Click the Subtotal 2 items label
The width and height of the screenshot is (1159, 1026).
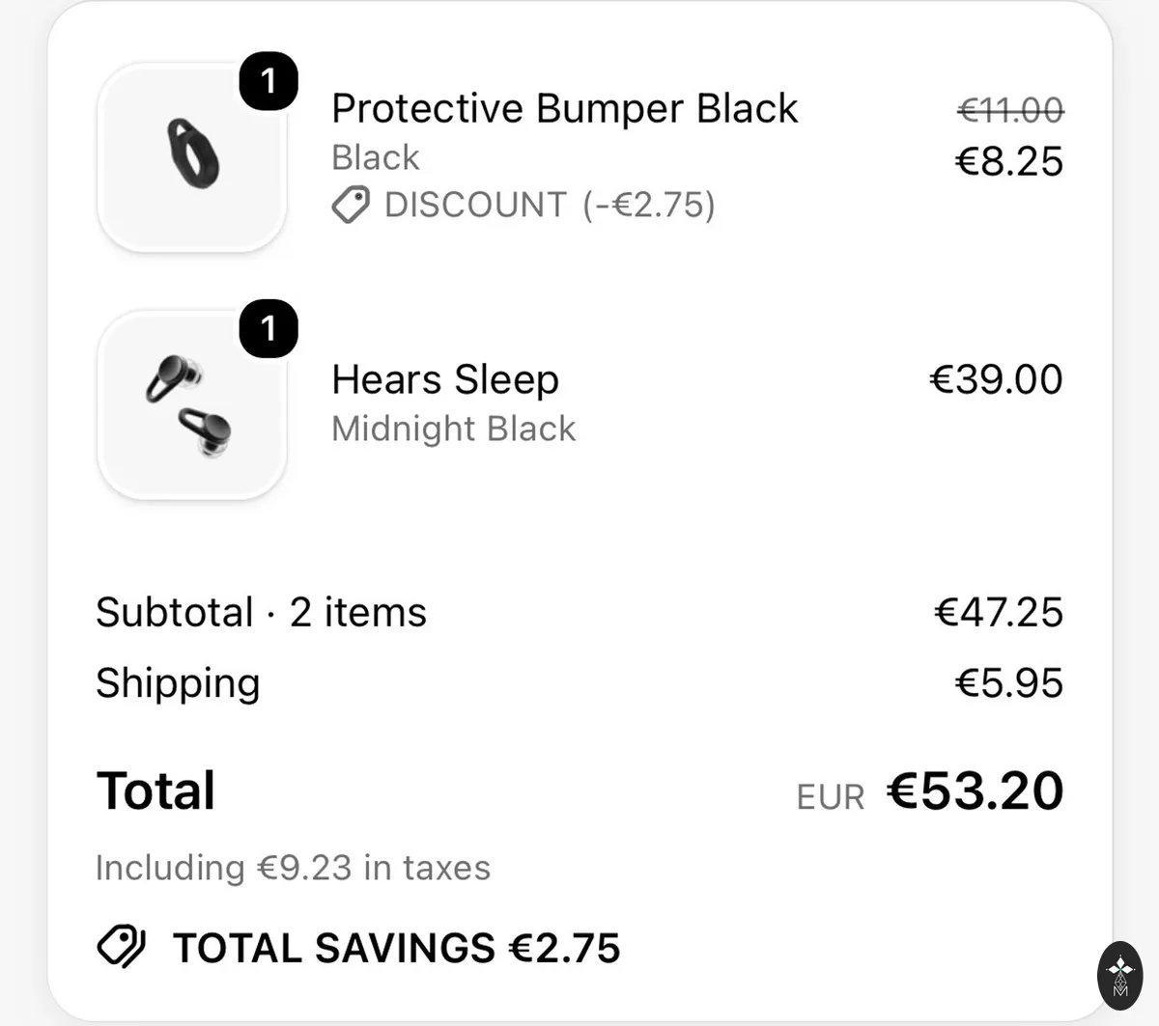tap(261, 612)
